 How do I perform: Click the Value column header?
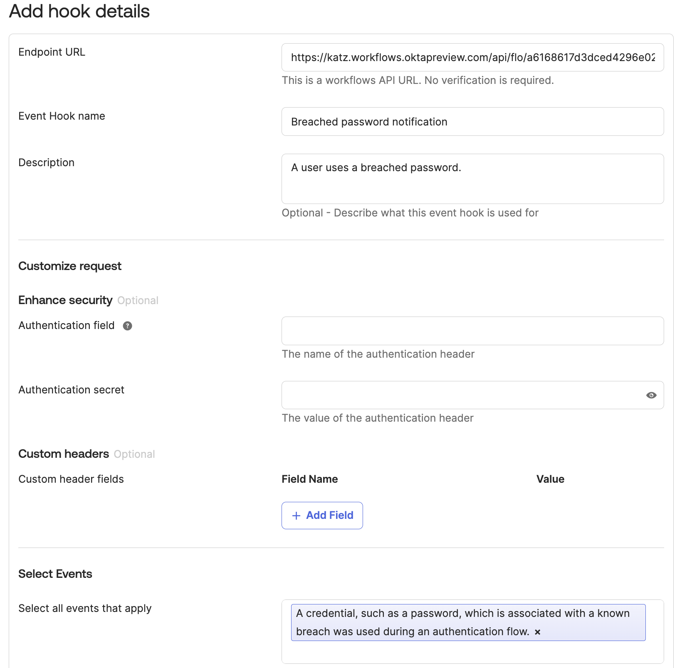[551, 479]
